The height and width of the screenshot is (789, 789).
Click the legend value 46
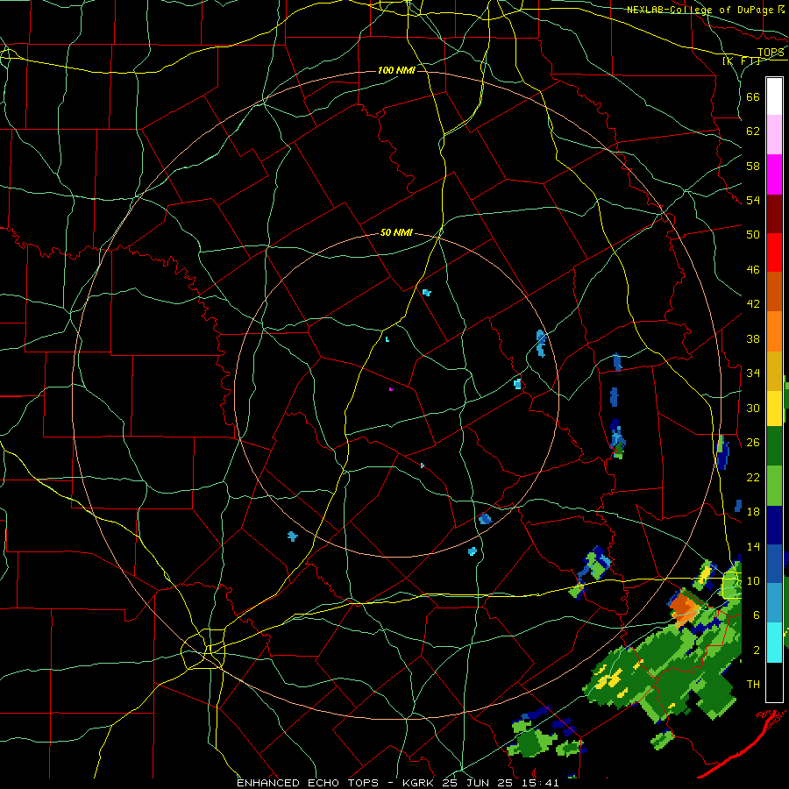[x=753, y=270]
